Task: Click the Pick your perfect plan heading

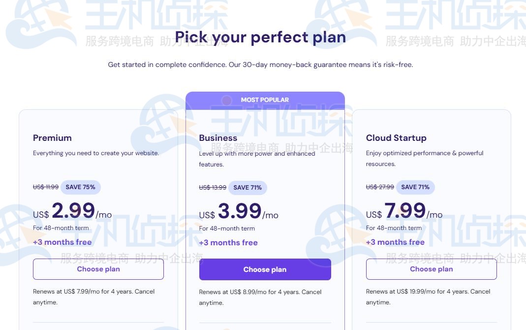Action: (260, 37)
